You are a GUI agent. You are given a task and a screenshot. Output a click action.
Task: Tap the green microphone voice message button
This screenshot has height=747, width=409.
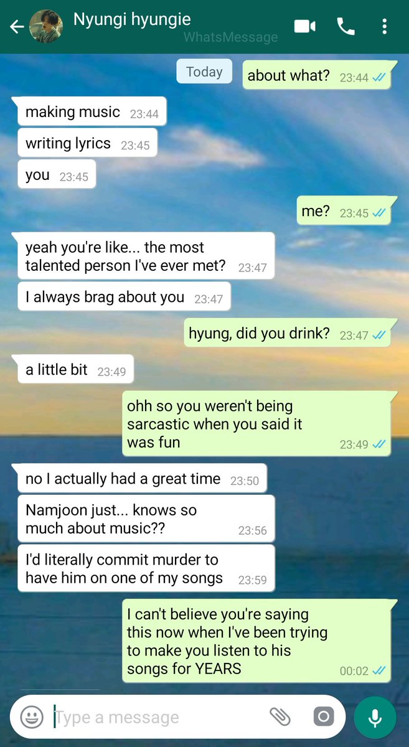(x=375, y=718)
